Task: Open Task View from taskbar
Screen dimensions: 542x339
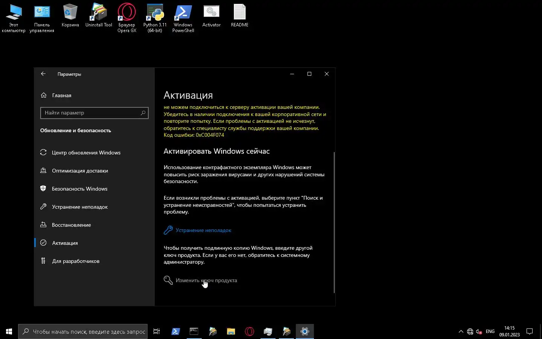Action: pos(157,331)
